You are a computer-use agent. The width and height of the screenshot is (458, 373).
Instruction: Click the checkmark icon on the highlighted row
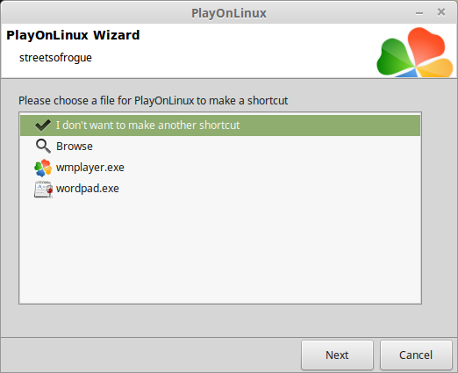point(43,126)
